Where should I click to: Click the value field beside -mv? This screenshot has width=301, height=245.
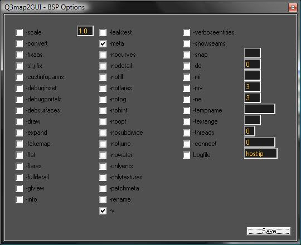pos(253,86)
